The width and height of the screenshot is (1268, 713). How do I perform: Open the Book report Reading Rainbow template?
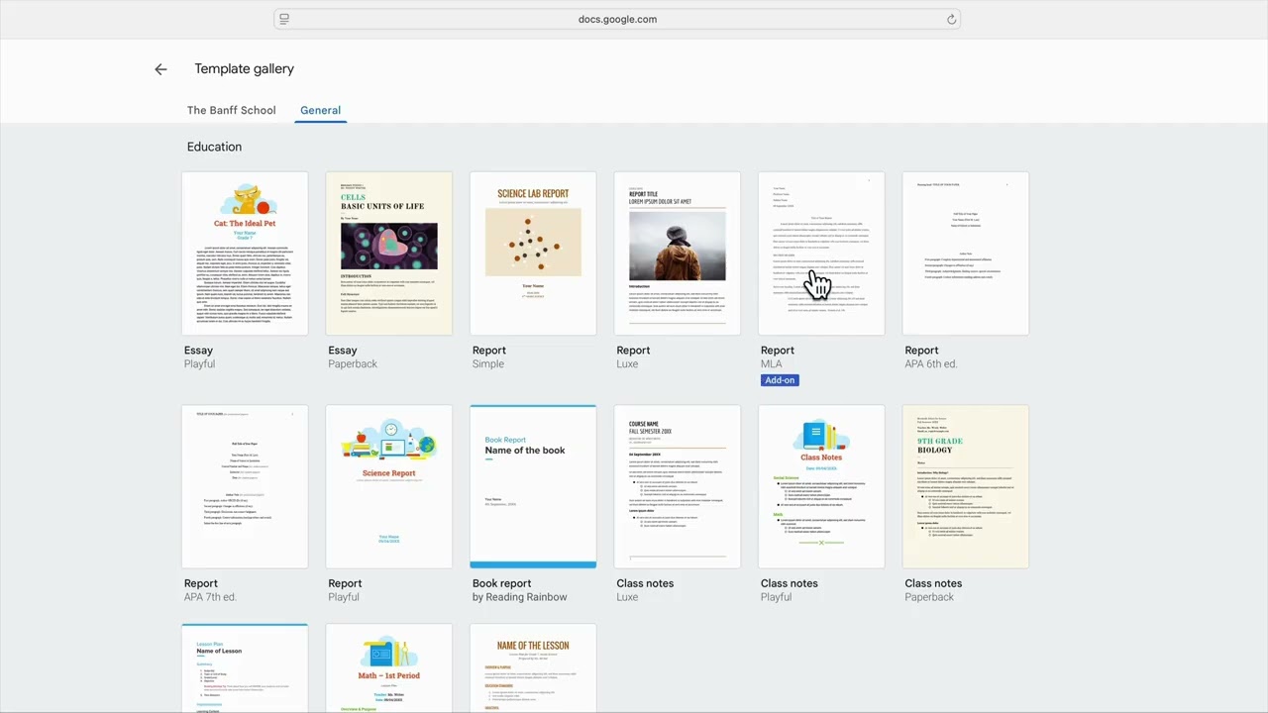pyautogui.click(x=533, y=486)
